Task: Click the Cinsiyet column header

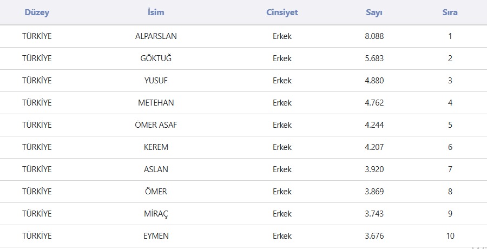Action: tap(282, 12)
